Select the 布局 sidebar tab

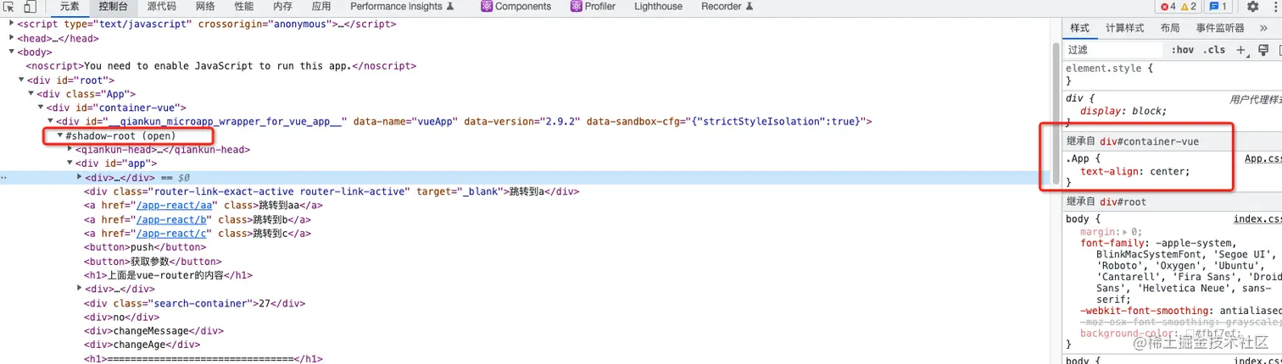1170,28
